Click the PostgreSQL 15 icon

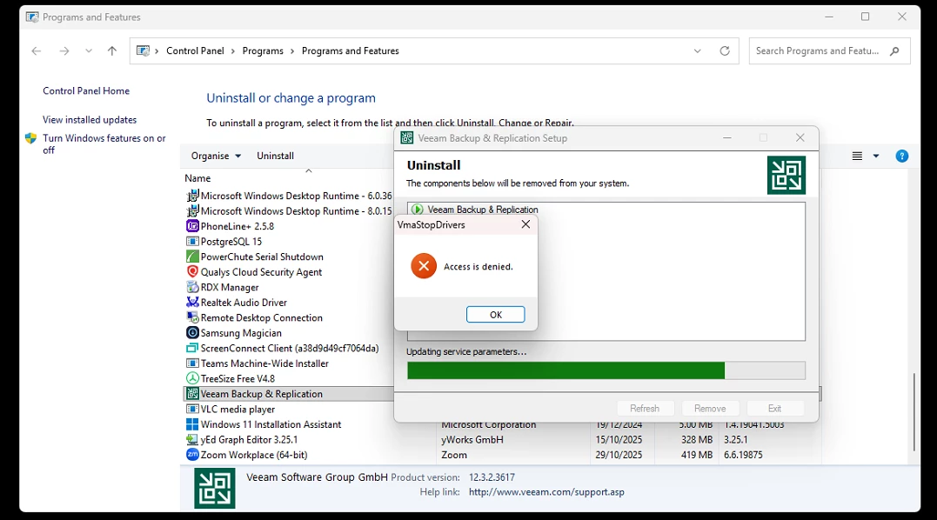click(x=192, y=241)
